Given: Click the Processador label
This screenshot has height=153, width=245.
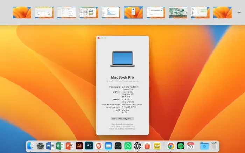Looking at the screenshot, I should 115,87.
